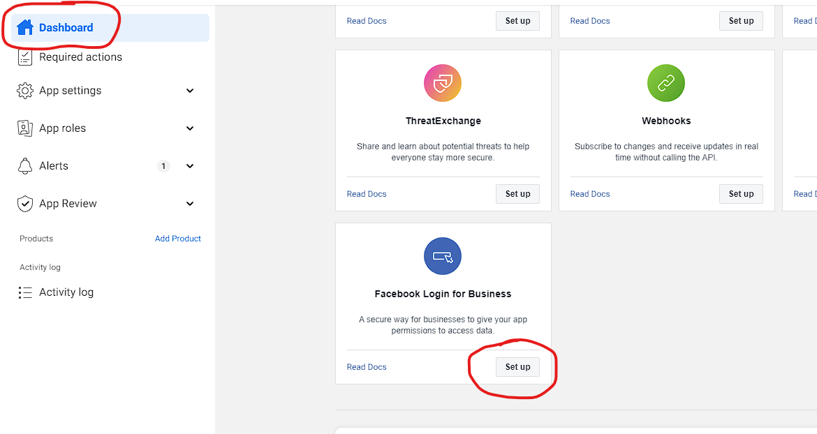Expand the App settings chevron
The width and height of the screenshot is (817, 434).
190,91
